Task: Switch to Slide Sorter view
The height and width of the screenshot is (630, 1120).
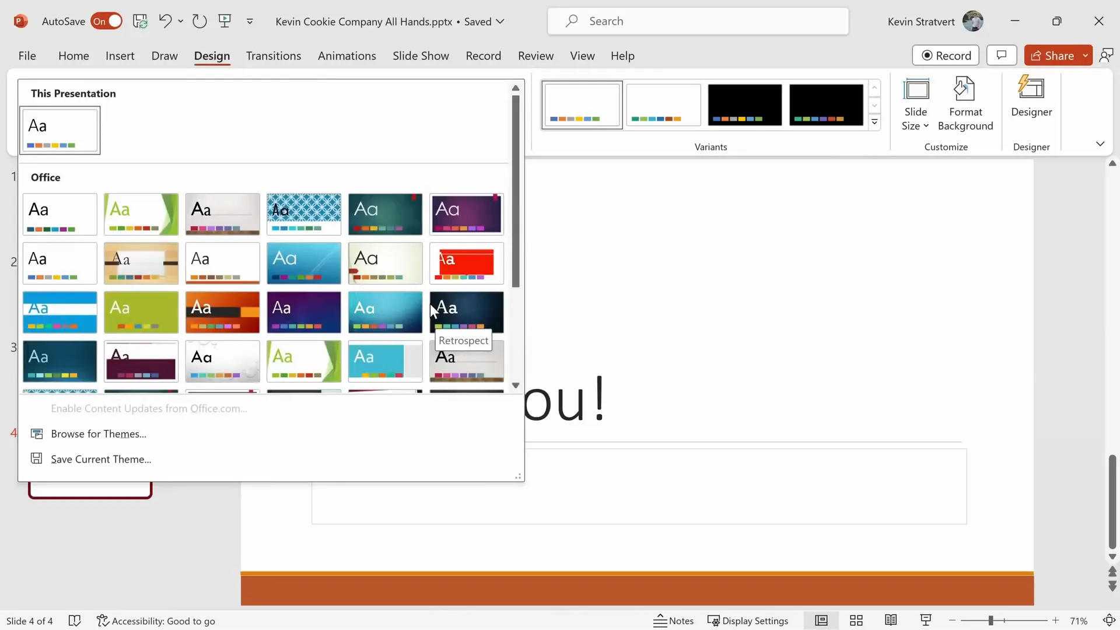Action: tap(856, 621)
